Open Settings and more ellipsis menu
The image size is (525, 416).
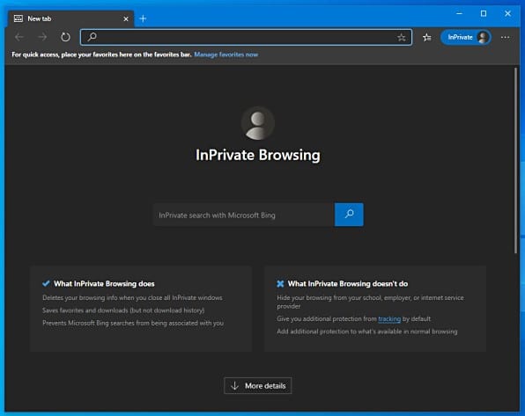(506, 38)
